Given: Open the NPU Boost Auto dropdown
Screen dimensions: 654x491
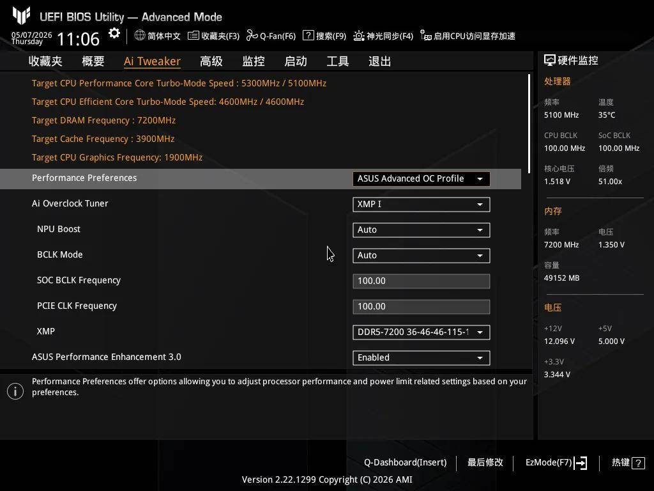Looking at the screenshot, I should (422, 230).
